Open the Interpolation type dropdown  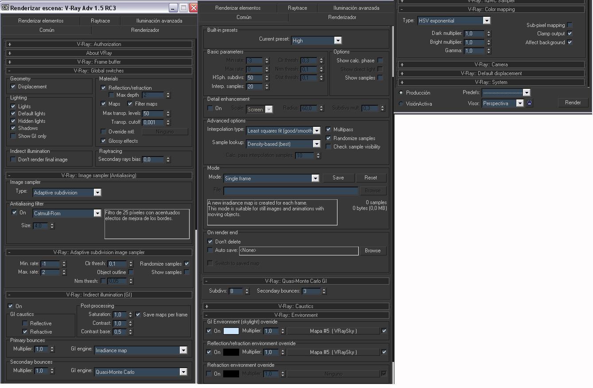(x=283, y=131)
